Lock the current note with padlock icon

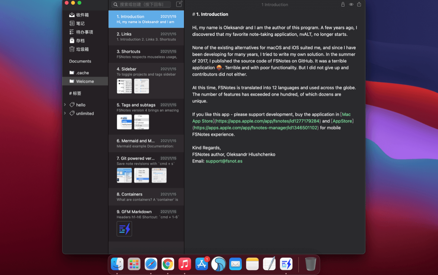tap(343, 4)
